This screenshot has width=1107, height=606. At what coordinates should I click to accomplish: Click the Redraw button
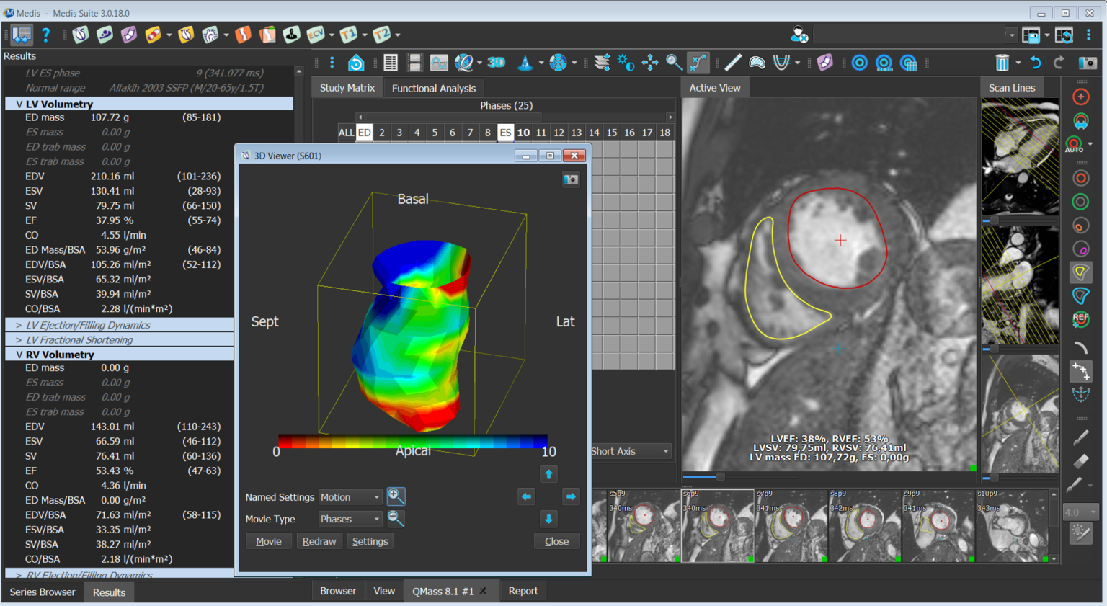coord(319,541)
